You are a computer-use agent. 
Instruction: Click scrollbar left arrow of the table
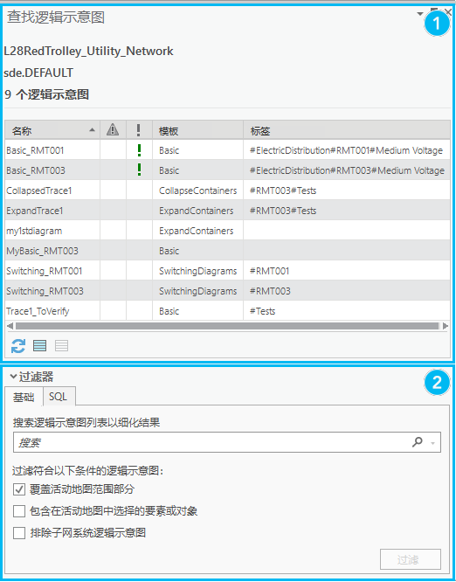coord(10,326)
